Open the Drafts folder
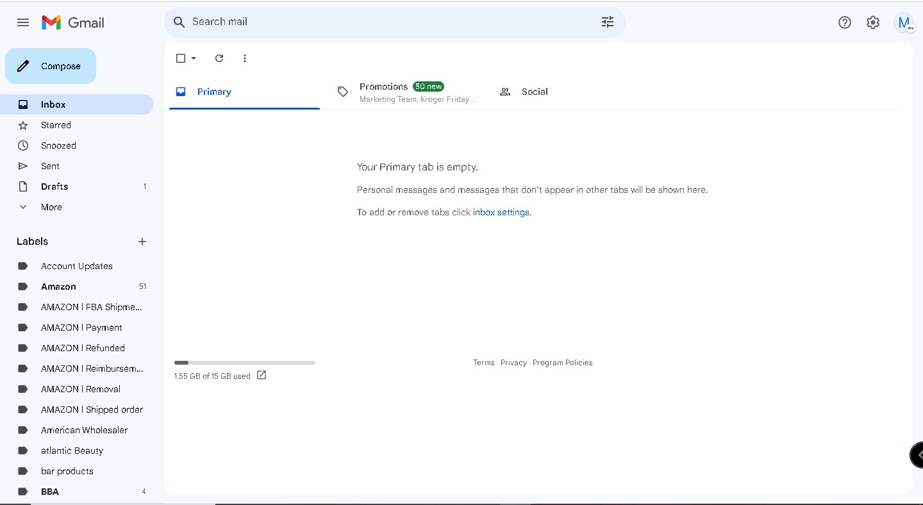Viewport: 923px width, 505px height. click(77, 186)
